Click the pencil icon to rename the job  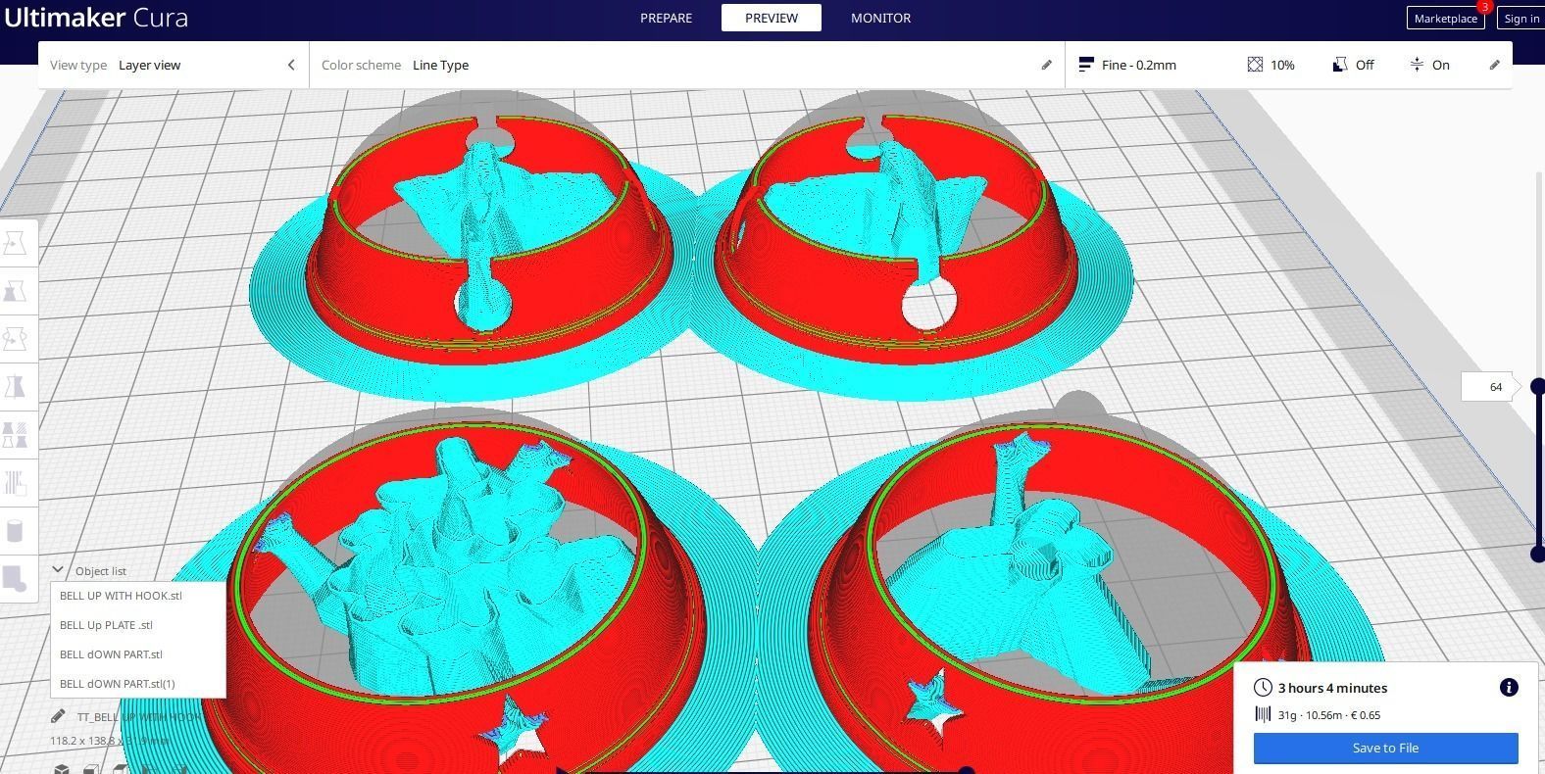58,716
